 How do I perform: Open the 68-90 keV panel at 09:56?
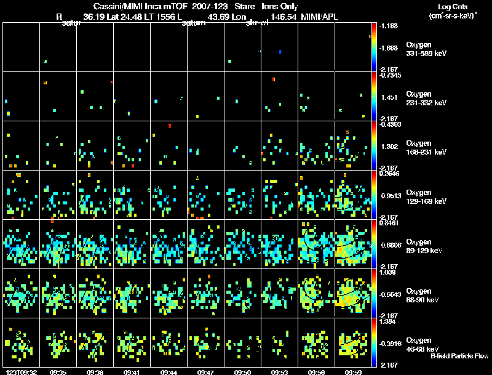pos(316,293)
